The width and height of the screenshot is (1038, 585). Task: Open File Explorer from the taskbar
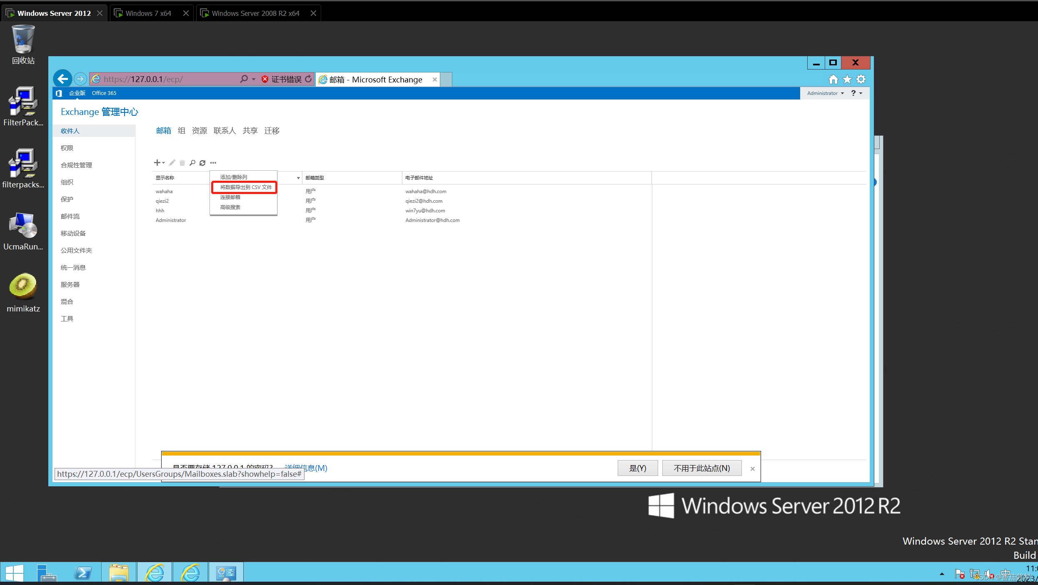(x=119, y=573)
